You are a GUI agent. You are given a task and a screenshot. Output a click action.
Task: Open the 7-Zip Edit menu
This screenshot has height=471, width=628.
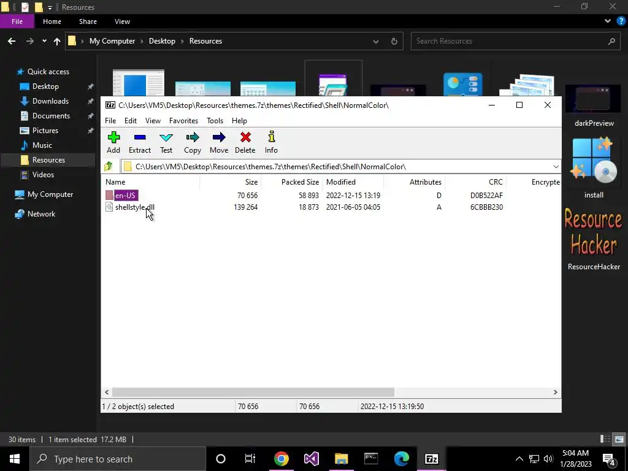131,121
